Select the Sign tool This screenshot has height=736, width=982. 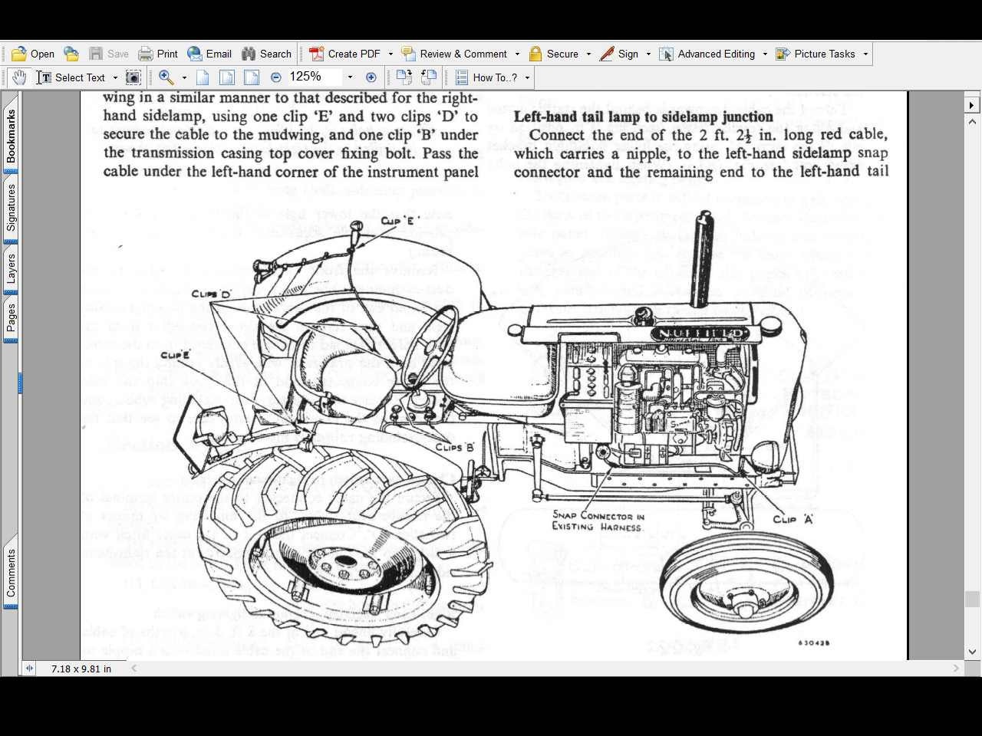pos(625,54)
